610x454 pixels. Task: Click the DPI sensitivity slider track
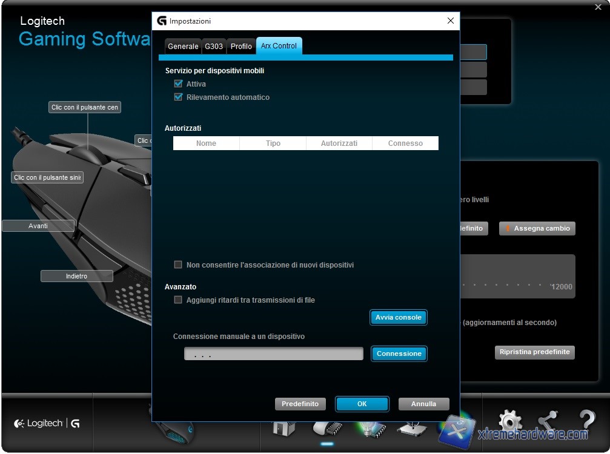503,285
